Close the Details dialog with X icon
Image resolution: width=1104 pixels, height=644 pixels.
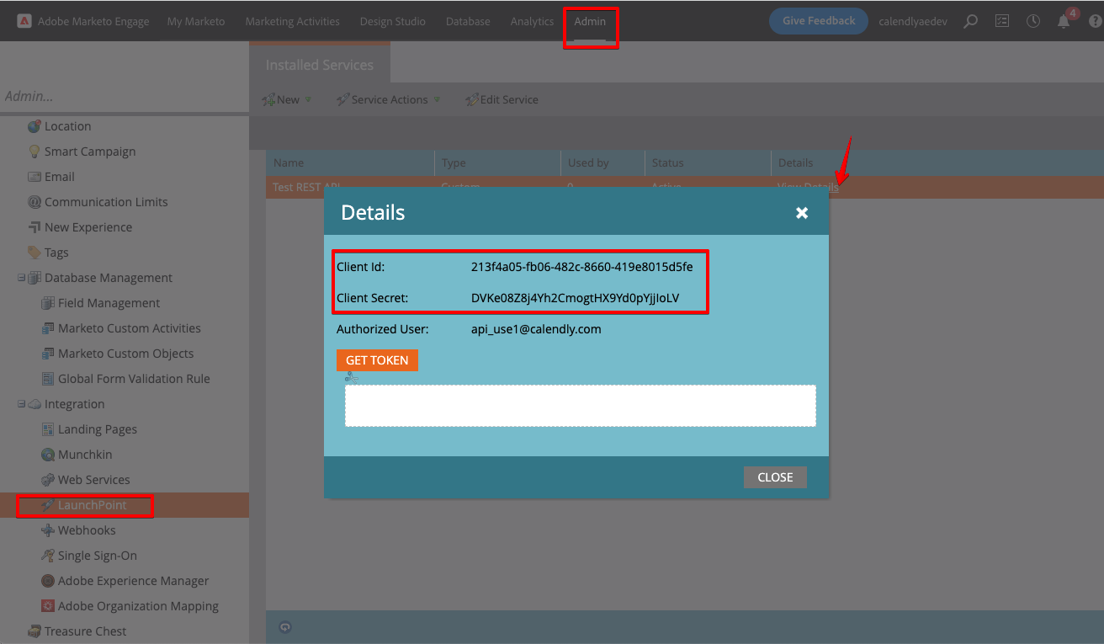coord(802,213)
